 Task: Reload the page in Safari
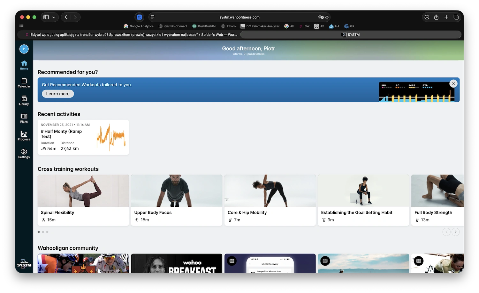tap(327, 17)
